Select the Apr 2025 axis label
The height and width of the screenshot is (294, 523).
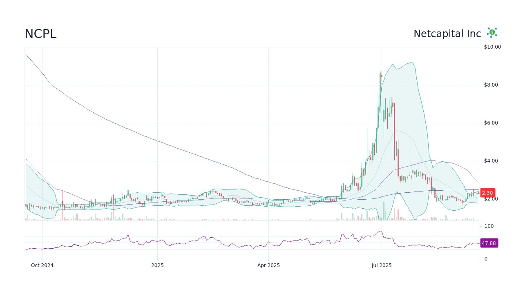click(x=268, y=265)
